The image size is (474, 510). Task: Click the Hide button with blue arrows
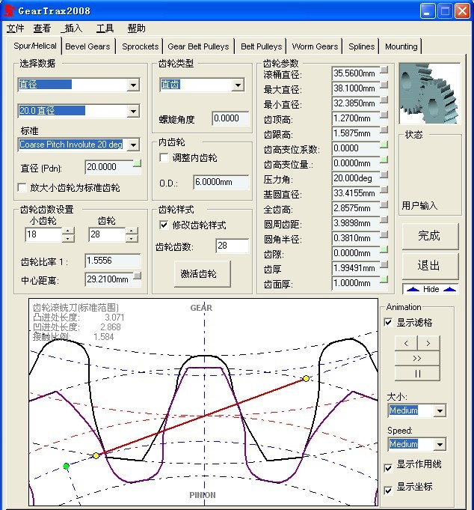click(431, 289)
